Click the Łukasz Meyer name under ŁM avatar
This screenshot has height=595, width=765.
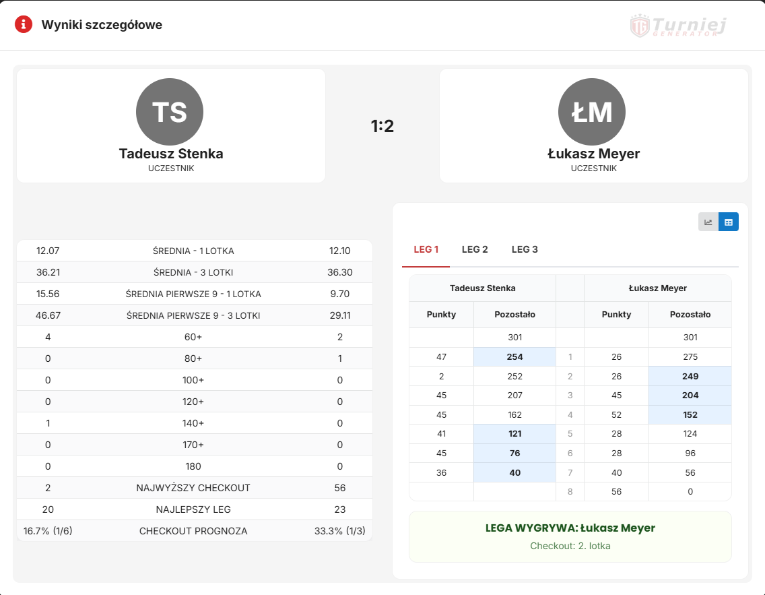click(x=594, y=154)
